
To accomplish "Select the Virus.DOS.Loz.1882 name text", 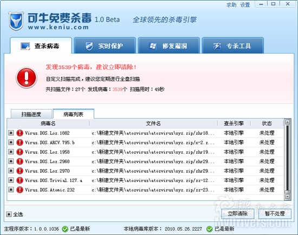I will coord(47,133).
